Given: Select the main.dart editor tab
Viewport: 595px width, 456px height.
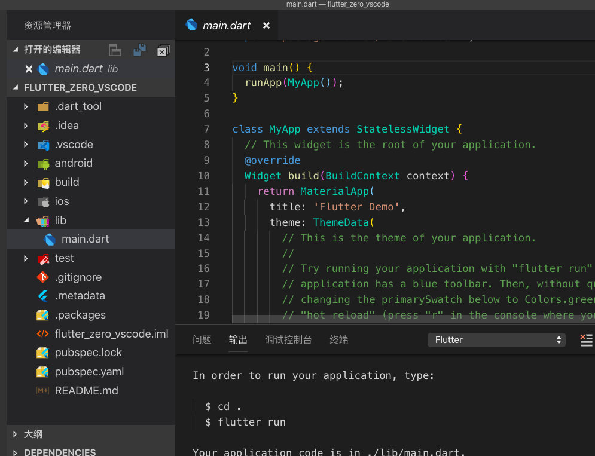Looking at the screenshot, I should 227,26.
